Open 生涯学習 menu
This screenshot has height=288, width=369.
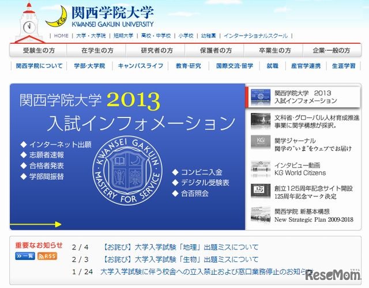coord(344,66)
